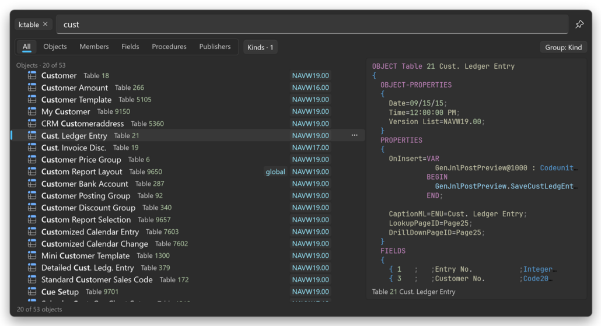Select the Customer Table 18 result
Image resolution: width=601 pixels, height=326 pixels.
188,75
